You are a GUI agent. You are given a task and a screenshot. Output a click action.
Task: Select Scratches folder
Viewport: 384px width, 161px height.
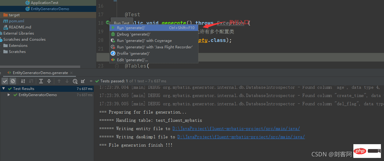point(17,52)
